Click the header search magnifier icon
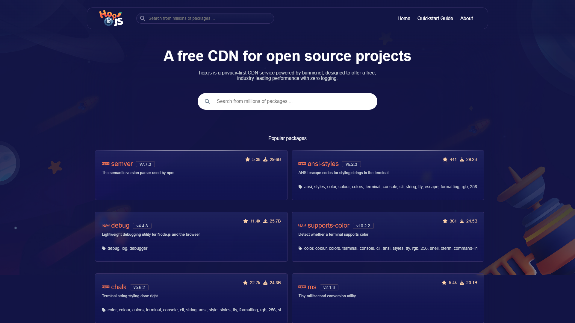This screenshot has width=575, height=323. 143,18
